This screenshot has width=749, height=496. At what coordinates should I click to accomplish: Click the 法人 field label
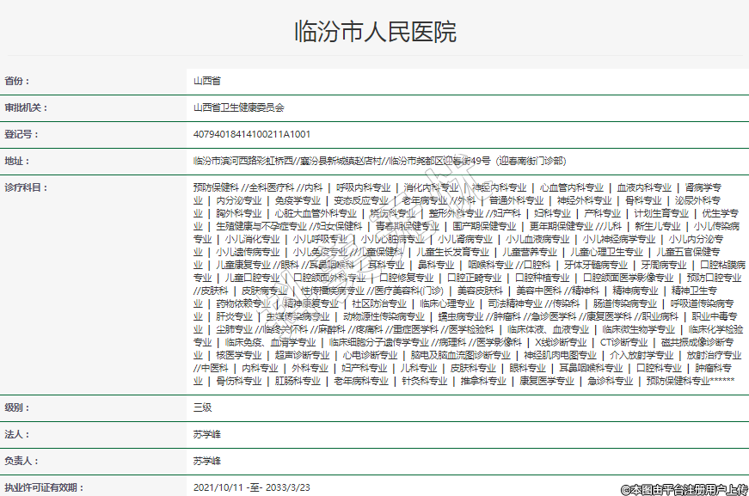tap(17, 434)
